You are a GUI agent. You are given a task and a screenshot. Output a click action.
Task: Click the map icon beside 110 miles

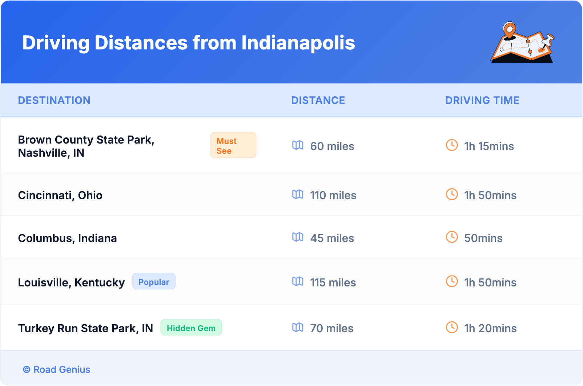(298, 194)
